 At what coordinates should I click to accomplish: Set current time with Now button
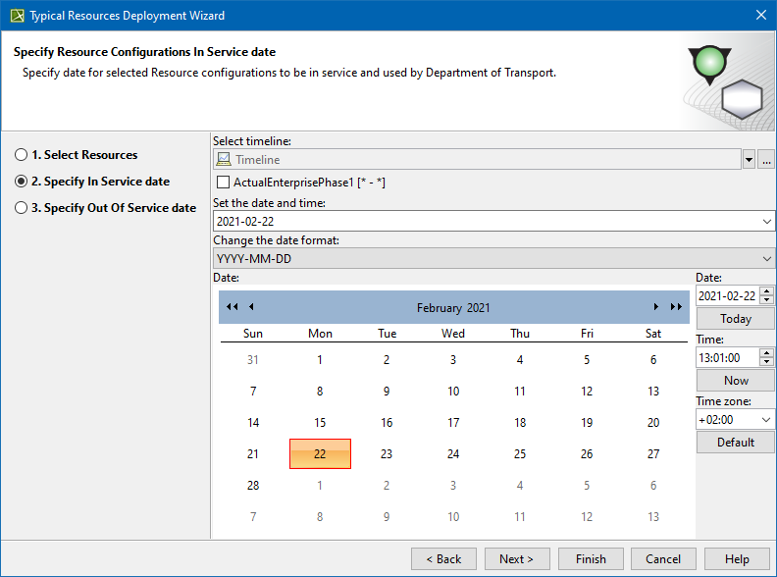click(736, 380)
